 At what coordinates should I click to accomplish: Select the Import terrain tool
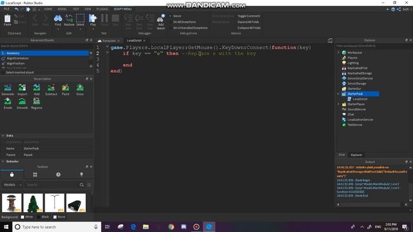(22, 90)
